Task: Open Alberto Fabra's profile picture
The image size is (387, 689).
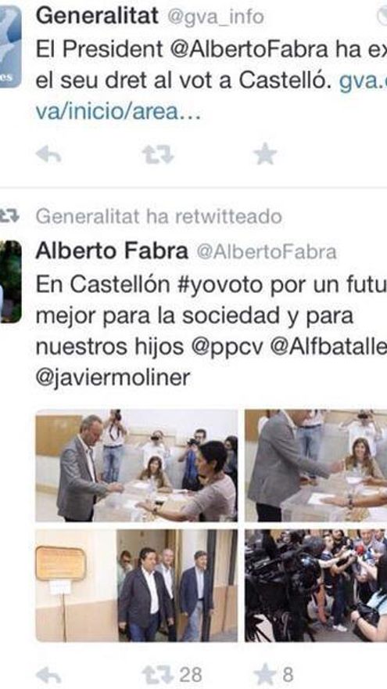Action: click(x=10, y=282)
